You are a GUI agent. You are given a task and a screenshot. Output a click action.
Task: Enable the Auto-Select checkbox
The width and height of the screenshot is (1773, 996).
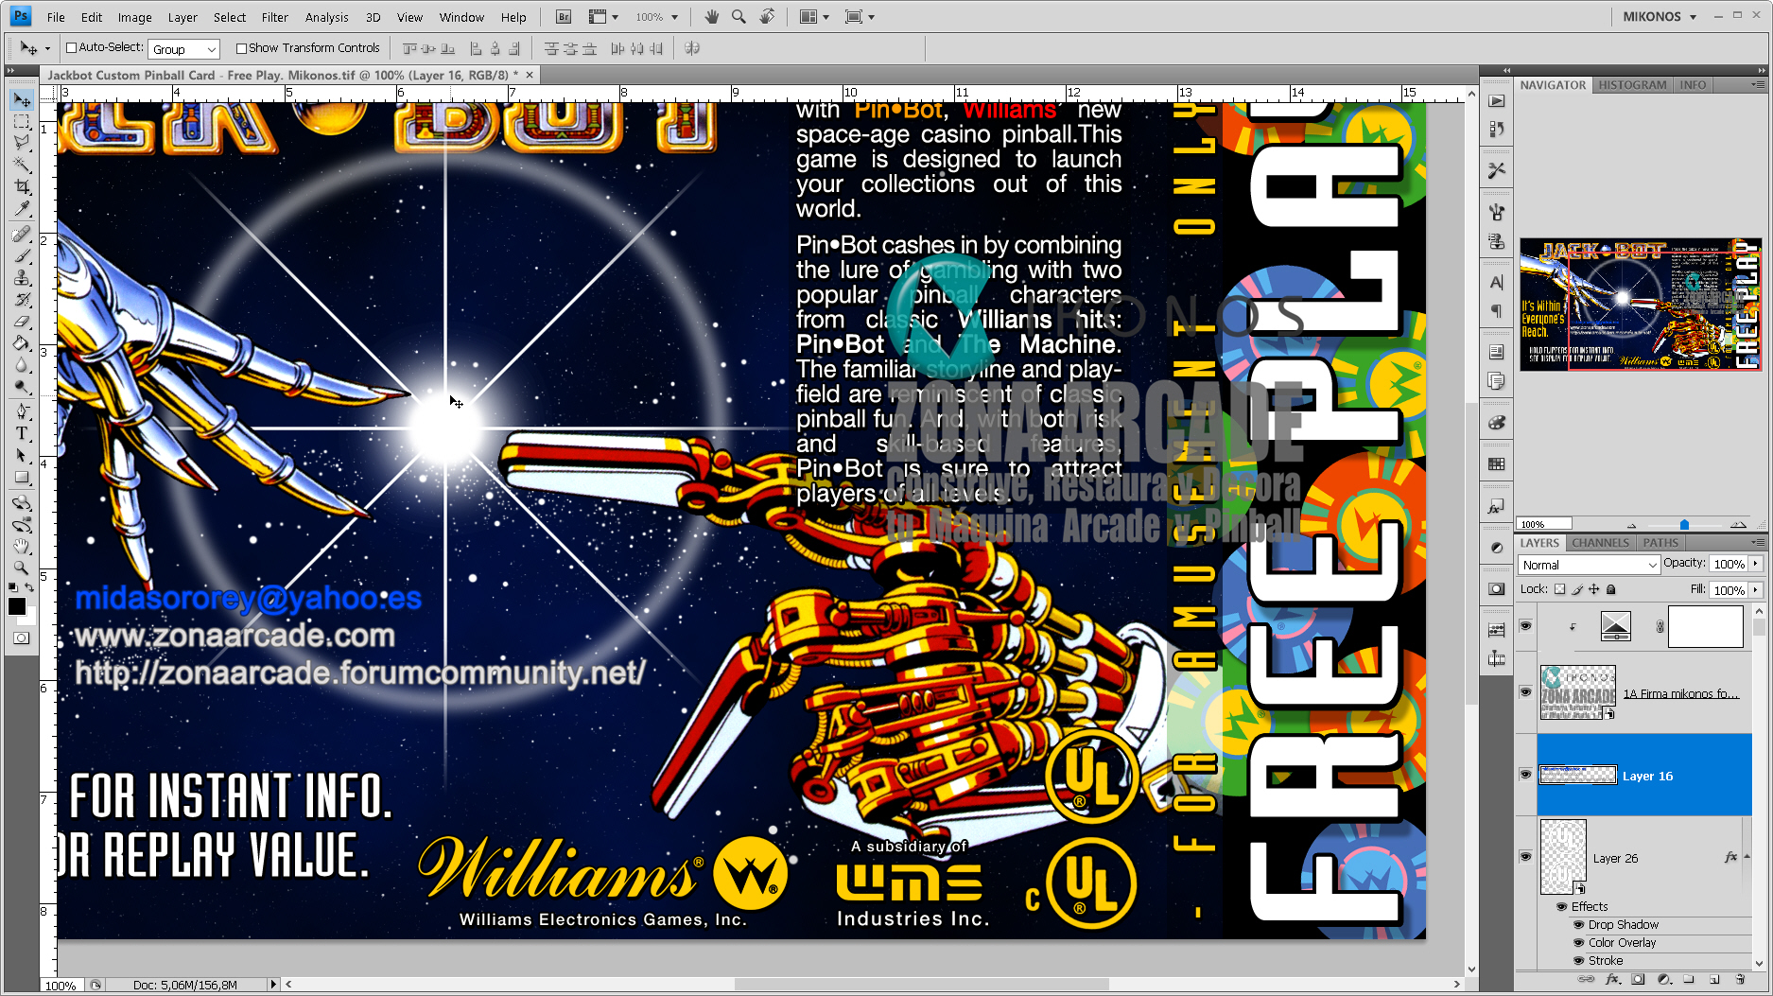[x=69, y=47]
